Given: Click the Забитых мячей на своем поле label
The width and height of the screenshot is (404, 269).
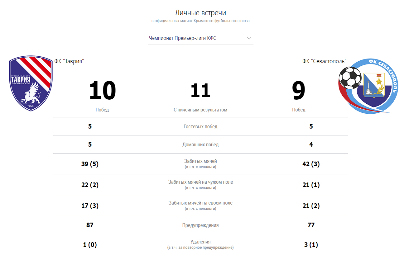Looking at the screenshot, I should point(200,203).
